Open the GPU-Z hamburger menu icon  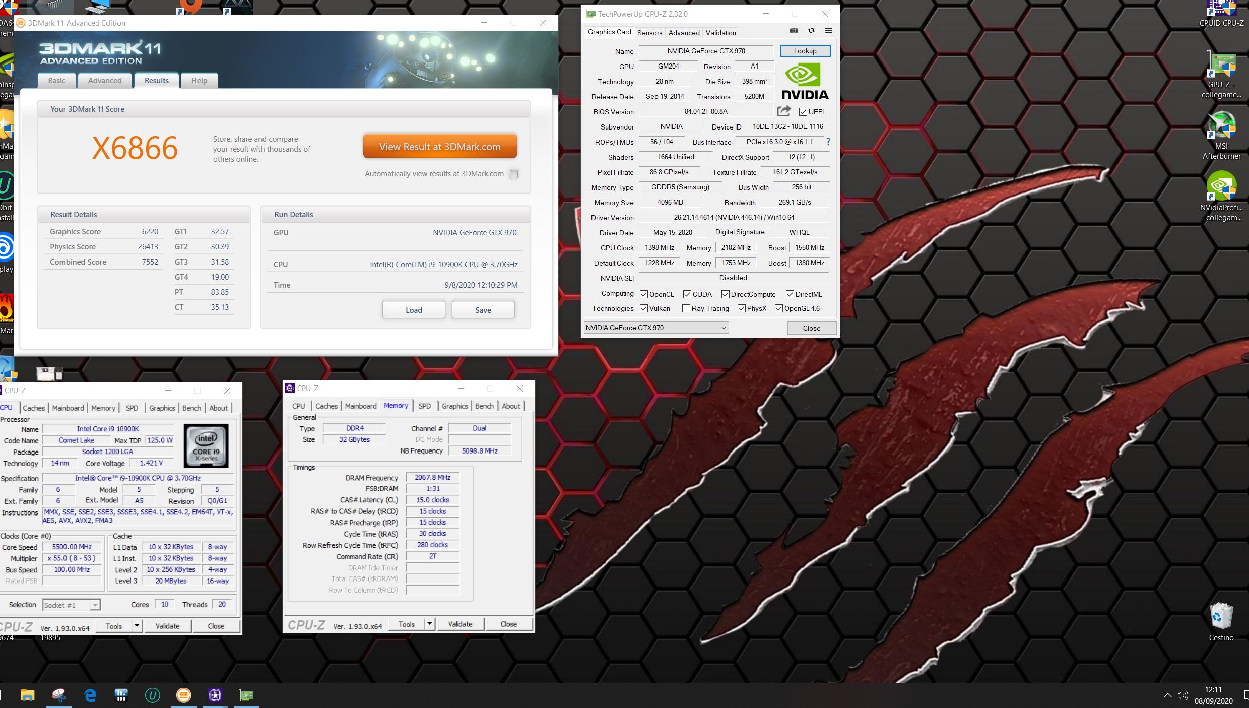pyautogui.click(x=828, y=31)
